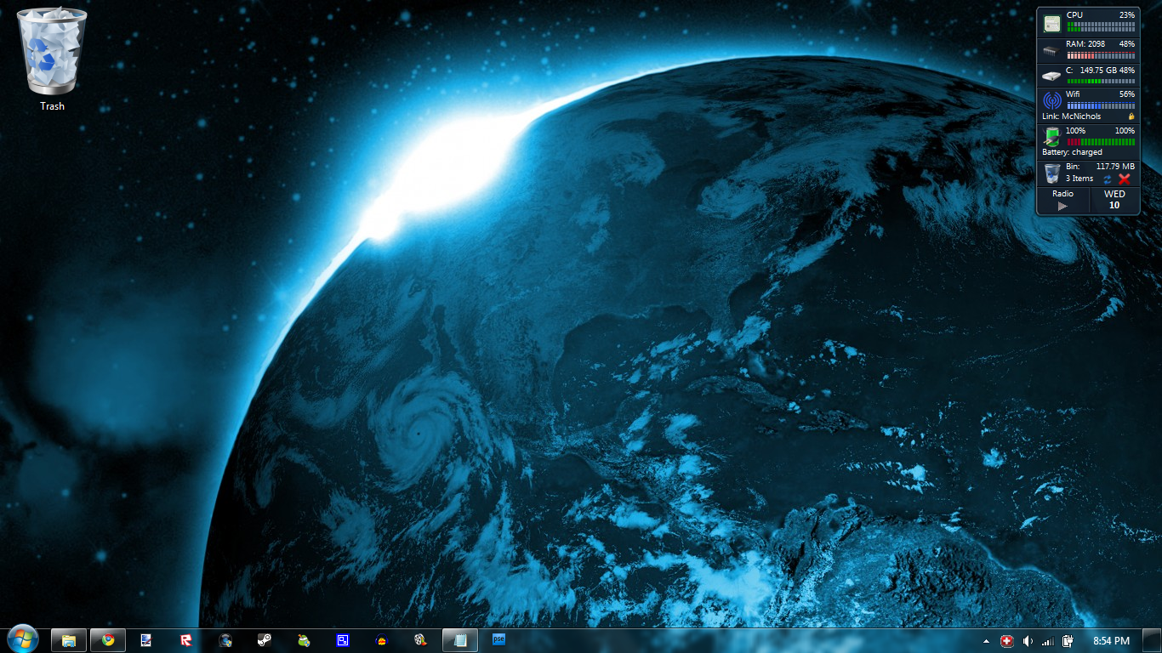Open the Notepad taskbar button
1162x653 pixels.
[460, 640]
